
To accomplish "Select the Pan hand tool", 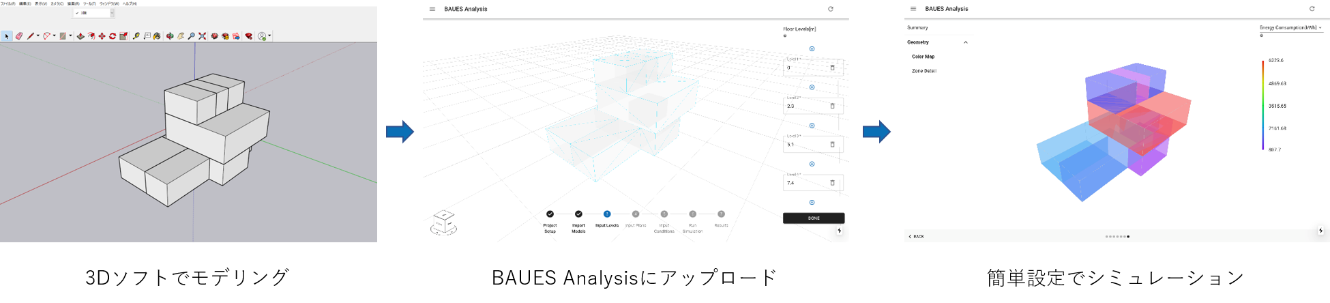I will point(181,36).
